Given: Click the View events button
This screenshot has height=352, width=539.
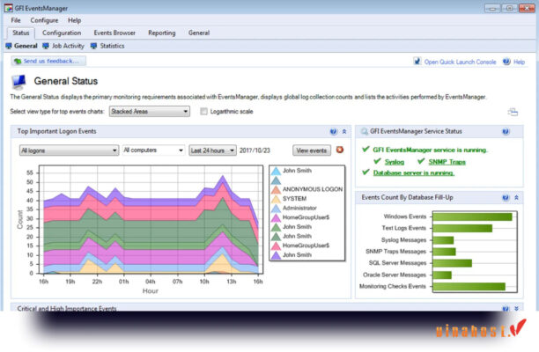Looking at the screenshot, I should (x=312, y=150).
